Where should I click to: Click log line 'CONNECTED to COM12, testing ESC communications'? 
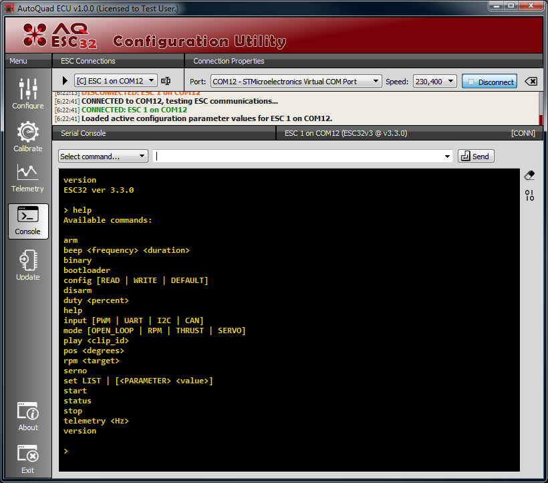[x=180, y=101]
